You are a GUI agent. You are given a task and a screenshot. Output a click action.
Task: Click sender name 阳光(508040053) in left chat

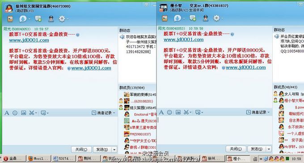pos(17,29)
